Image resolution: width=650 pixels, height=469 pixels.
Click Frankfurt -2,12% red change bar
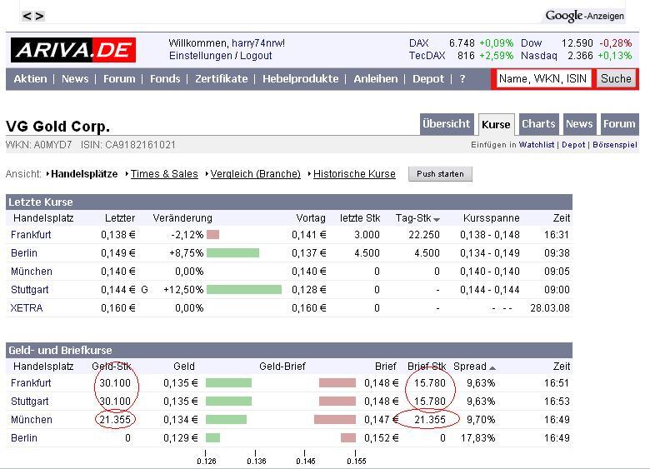(x=212, y=235)
